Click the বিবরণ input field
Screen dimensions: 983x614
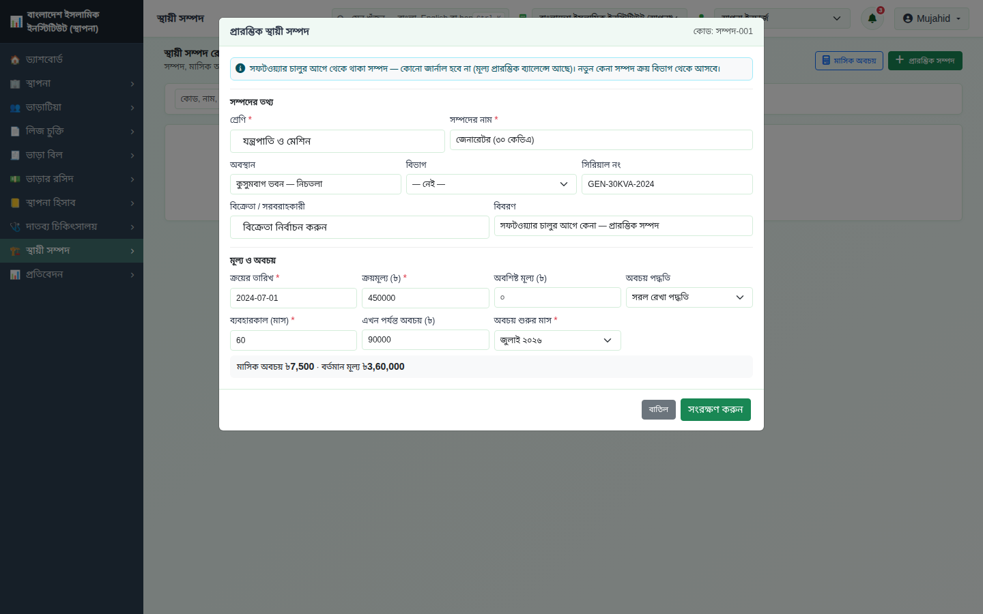[623, 226]
